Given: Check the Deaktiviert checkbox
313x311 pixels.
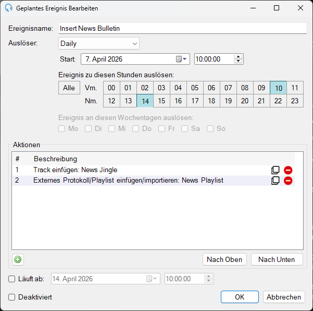Looking at the screenshot, I should click(12, 297).
